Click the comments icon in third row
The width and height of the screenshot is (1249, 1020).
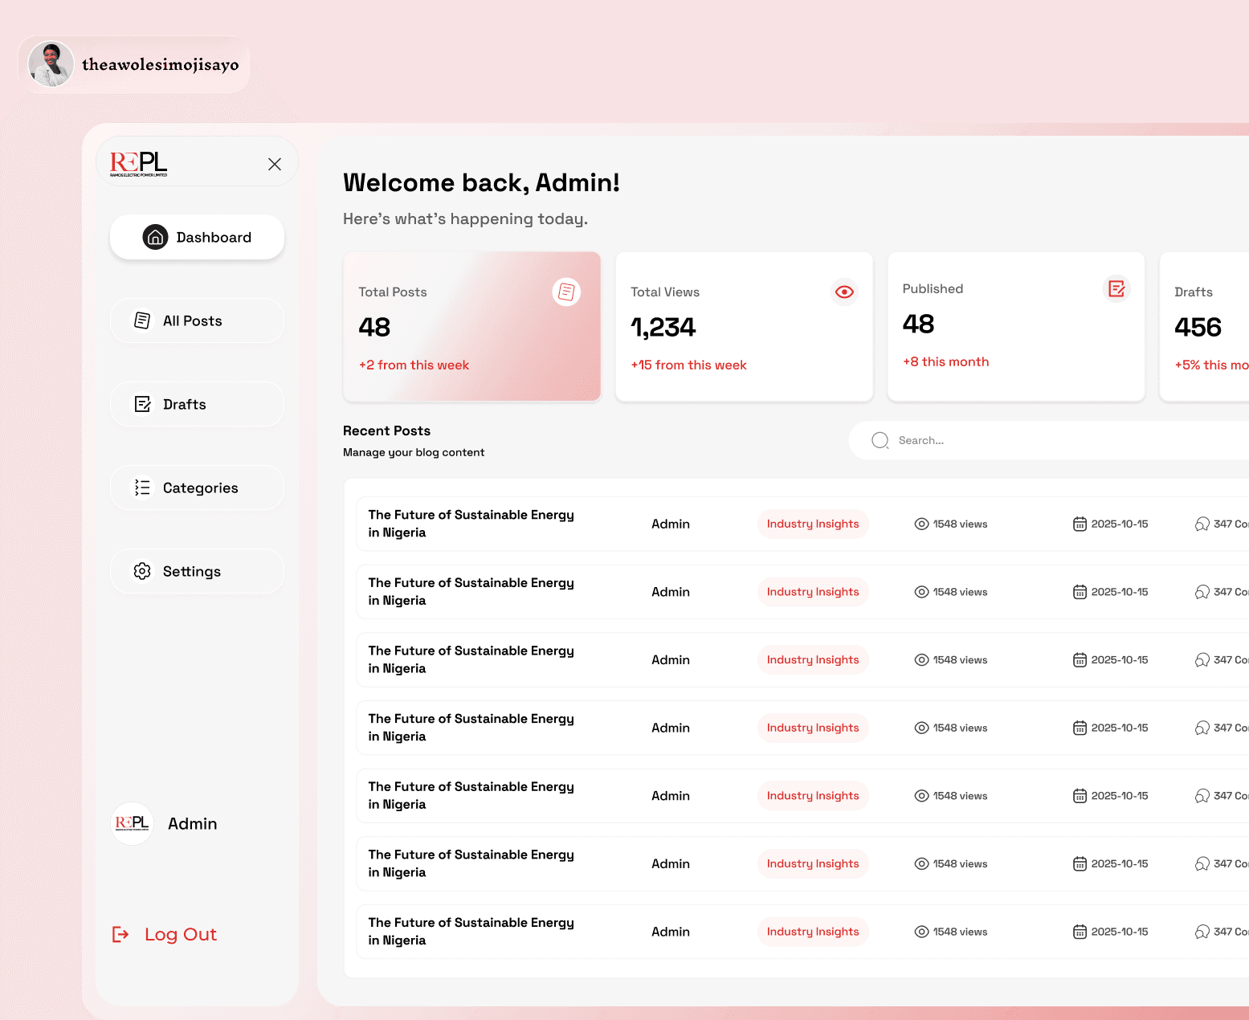pos(1202,659)
